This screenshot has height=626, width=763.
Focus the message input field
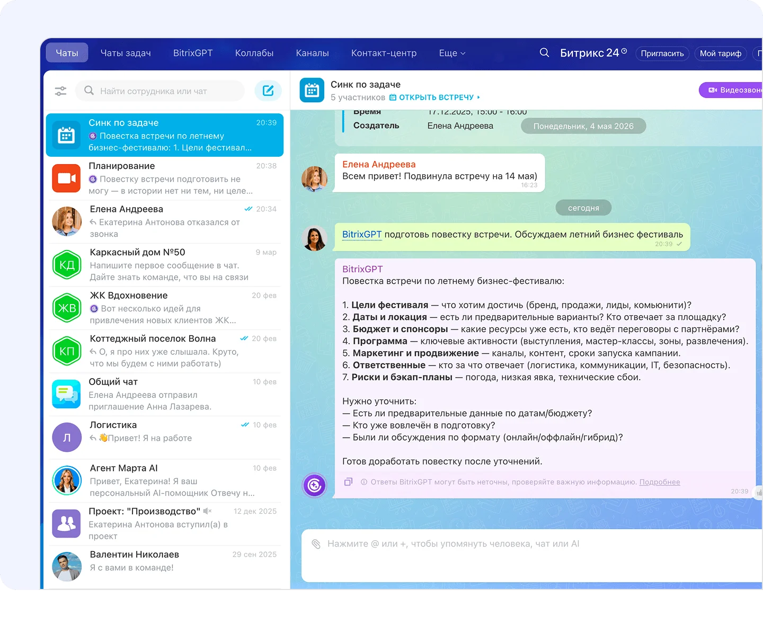(x=532, y=555)
